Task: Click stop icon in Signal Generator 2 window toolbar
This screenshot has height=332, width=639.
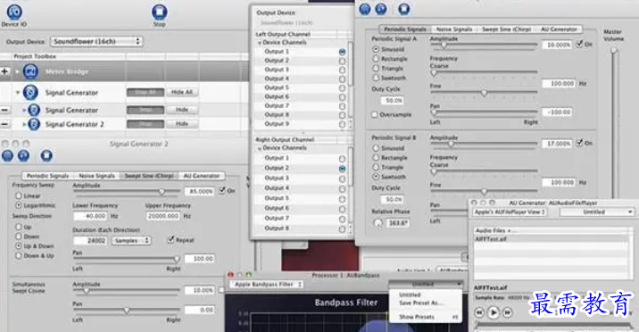Action: click(x=46, y=155)
